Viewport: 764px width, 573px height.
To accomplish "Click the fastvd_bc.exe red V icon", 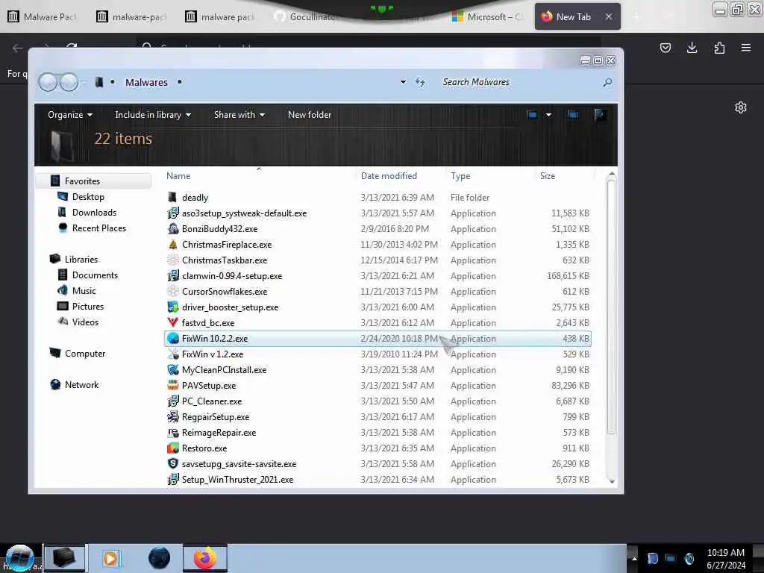I will point(173,322).
